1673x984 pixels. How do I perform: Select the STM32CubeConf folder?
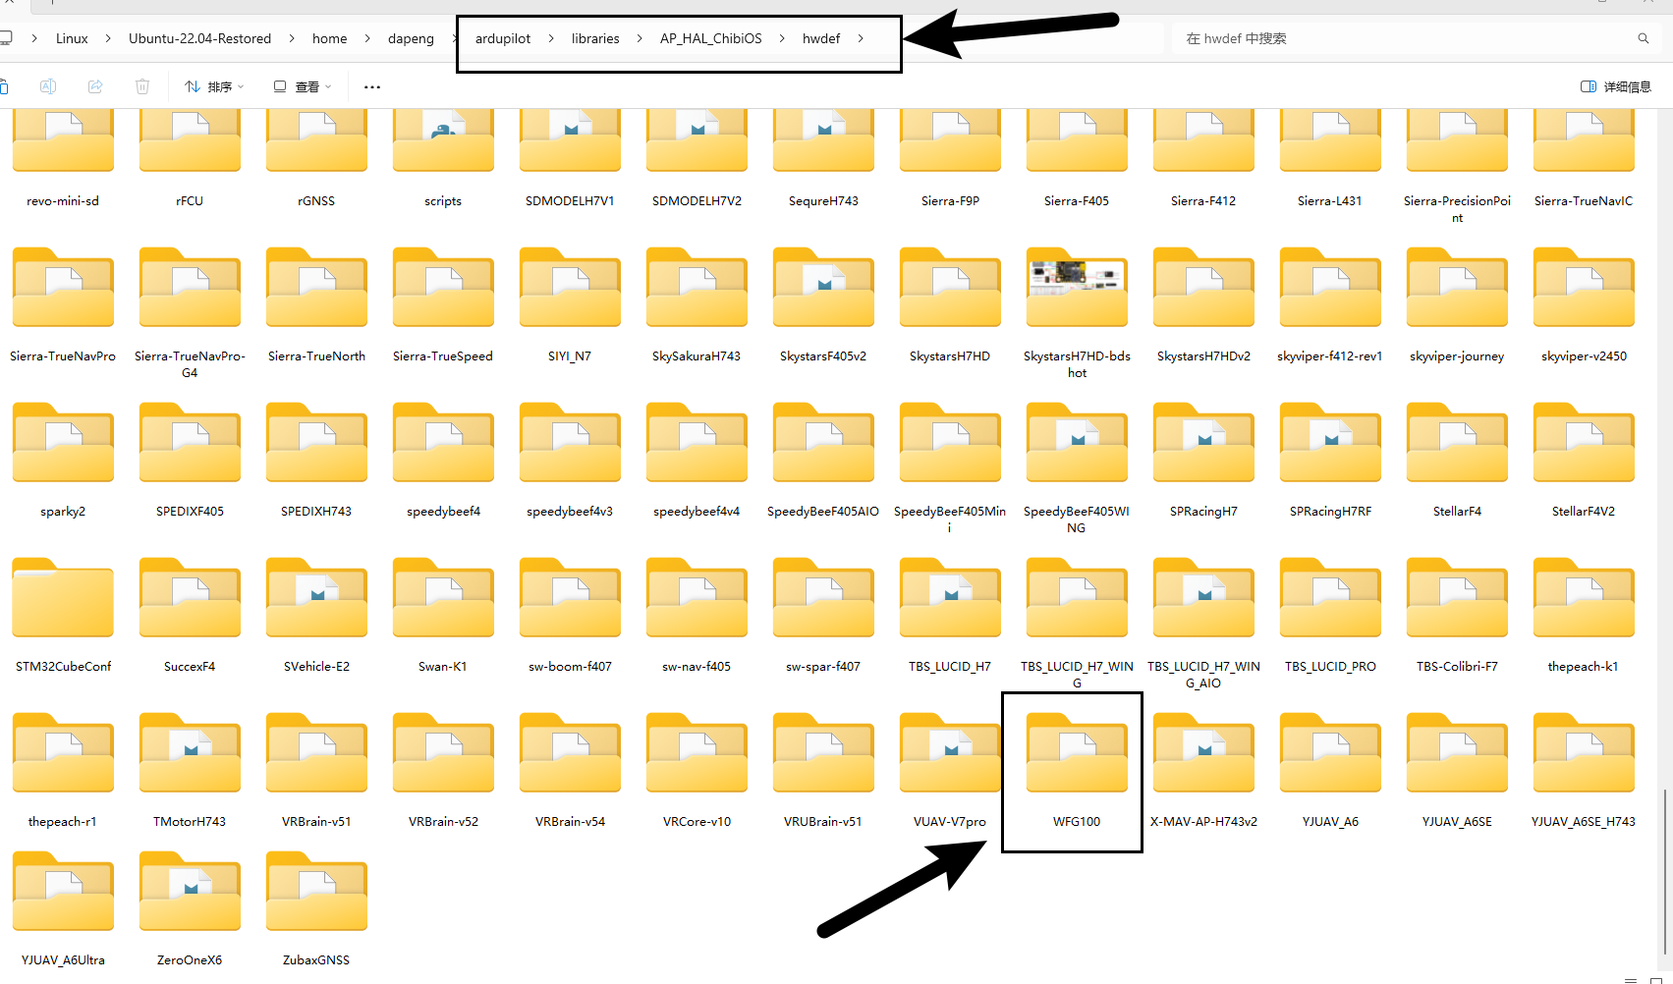pyautogui.click(x=63, y=600)
